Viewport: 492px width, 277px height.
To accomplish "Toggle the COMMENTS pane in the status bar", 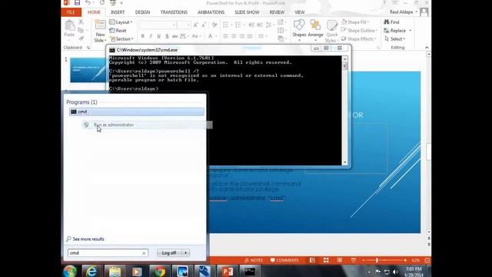I will [284, 260].
